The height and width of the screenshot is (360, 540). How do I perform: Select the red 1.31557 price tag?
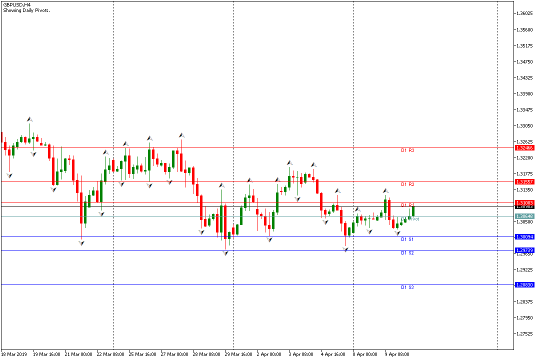(x=524, y=182)
